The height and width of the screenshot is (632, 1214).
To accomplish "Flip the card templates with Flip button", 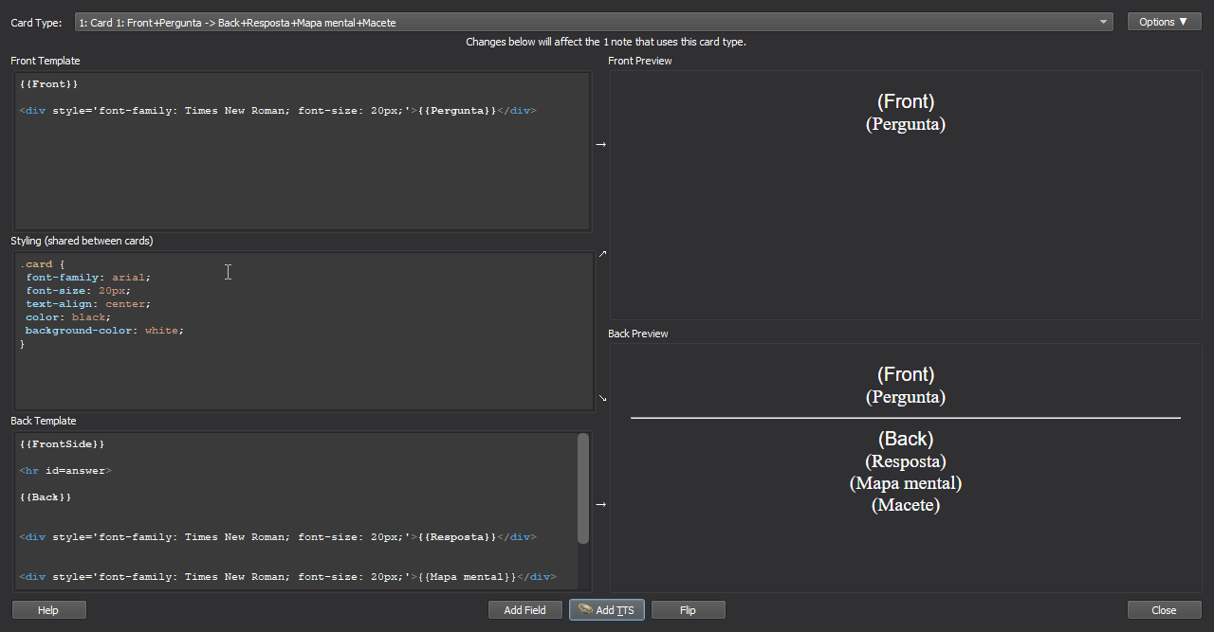I will tap(688, 610).
